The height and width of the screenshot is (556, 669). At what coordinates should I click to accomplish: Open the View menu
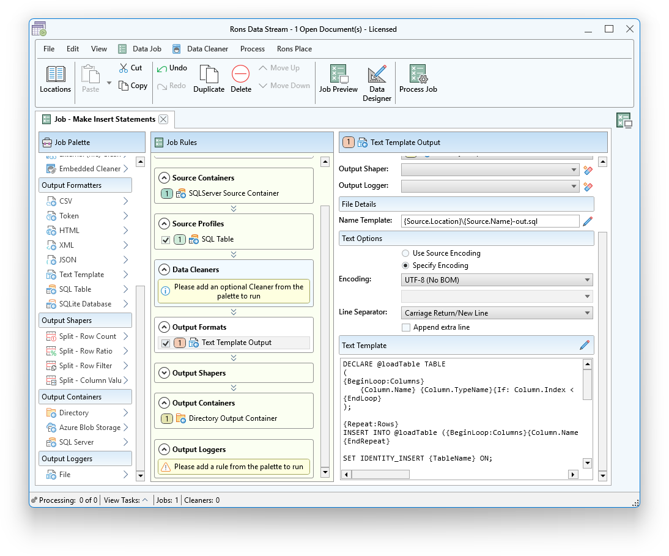point(99,49)
